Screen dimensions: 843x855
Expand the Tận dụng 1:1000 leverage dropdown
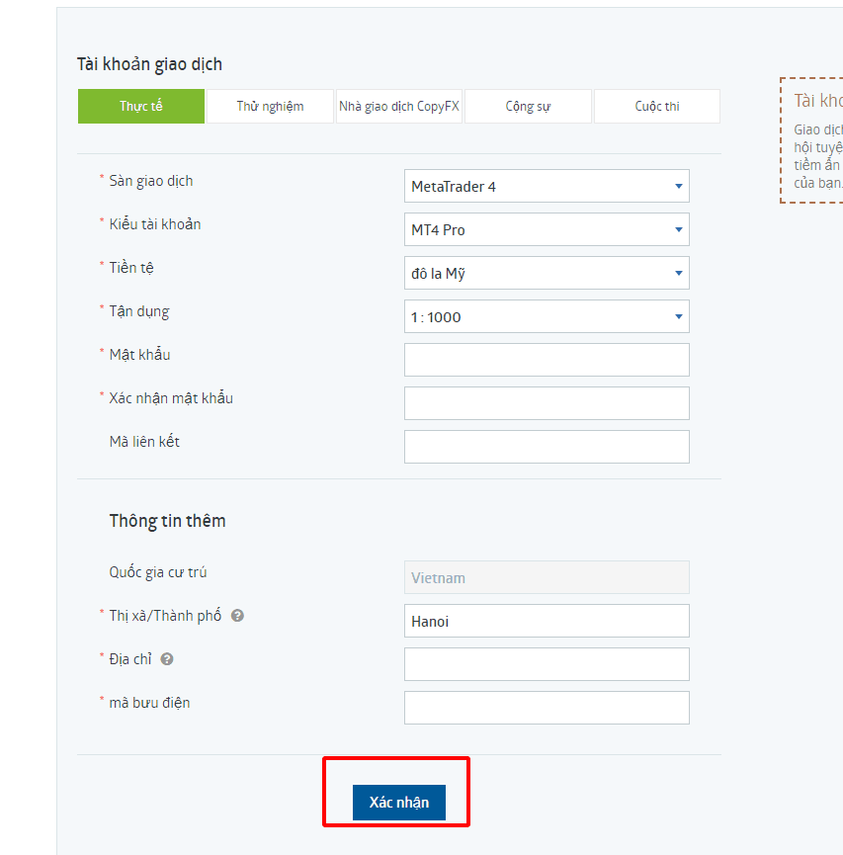547,316
